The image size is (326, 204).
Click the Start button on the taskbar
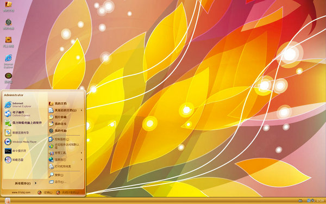tap(7, 201)
